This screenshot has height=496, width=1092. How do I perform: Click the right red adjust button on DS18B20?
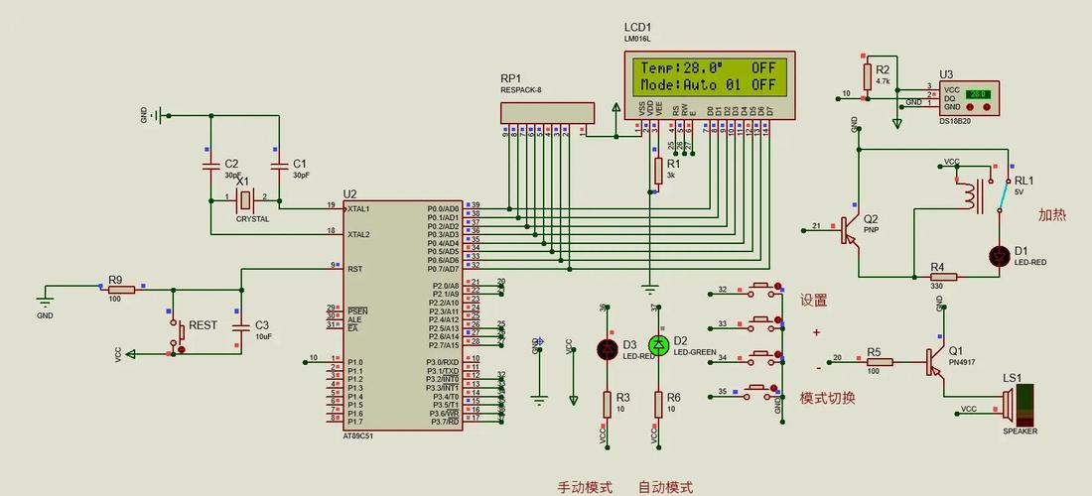coord(986,106)
